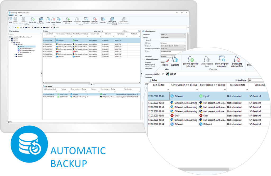Open the Execute dropdown showing Not scheduled
The height and width of the screenshot is (176, 271).
click(x=173, y=37)
